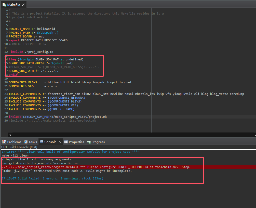Click the Progress view icon
Image resolution: width=256 pixels, height=208 pixels.
click(x=89, y=142)
